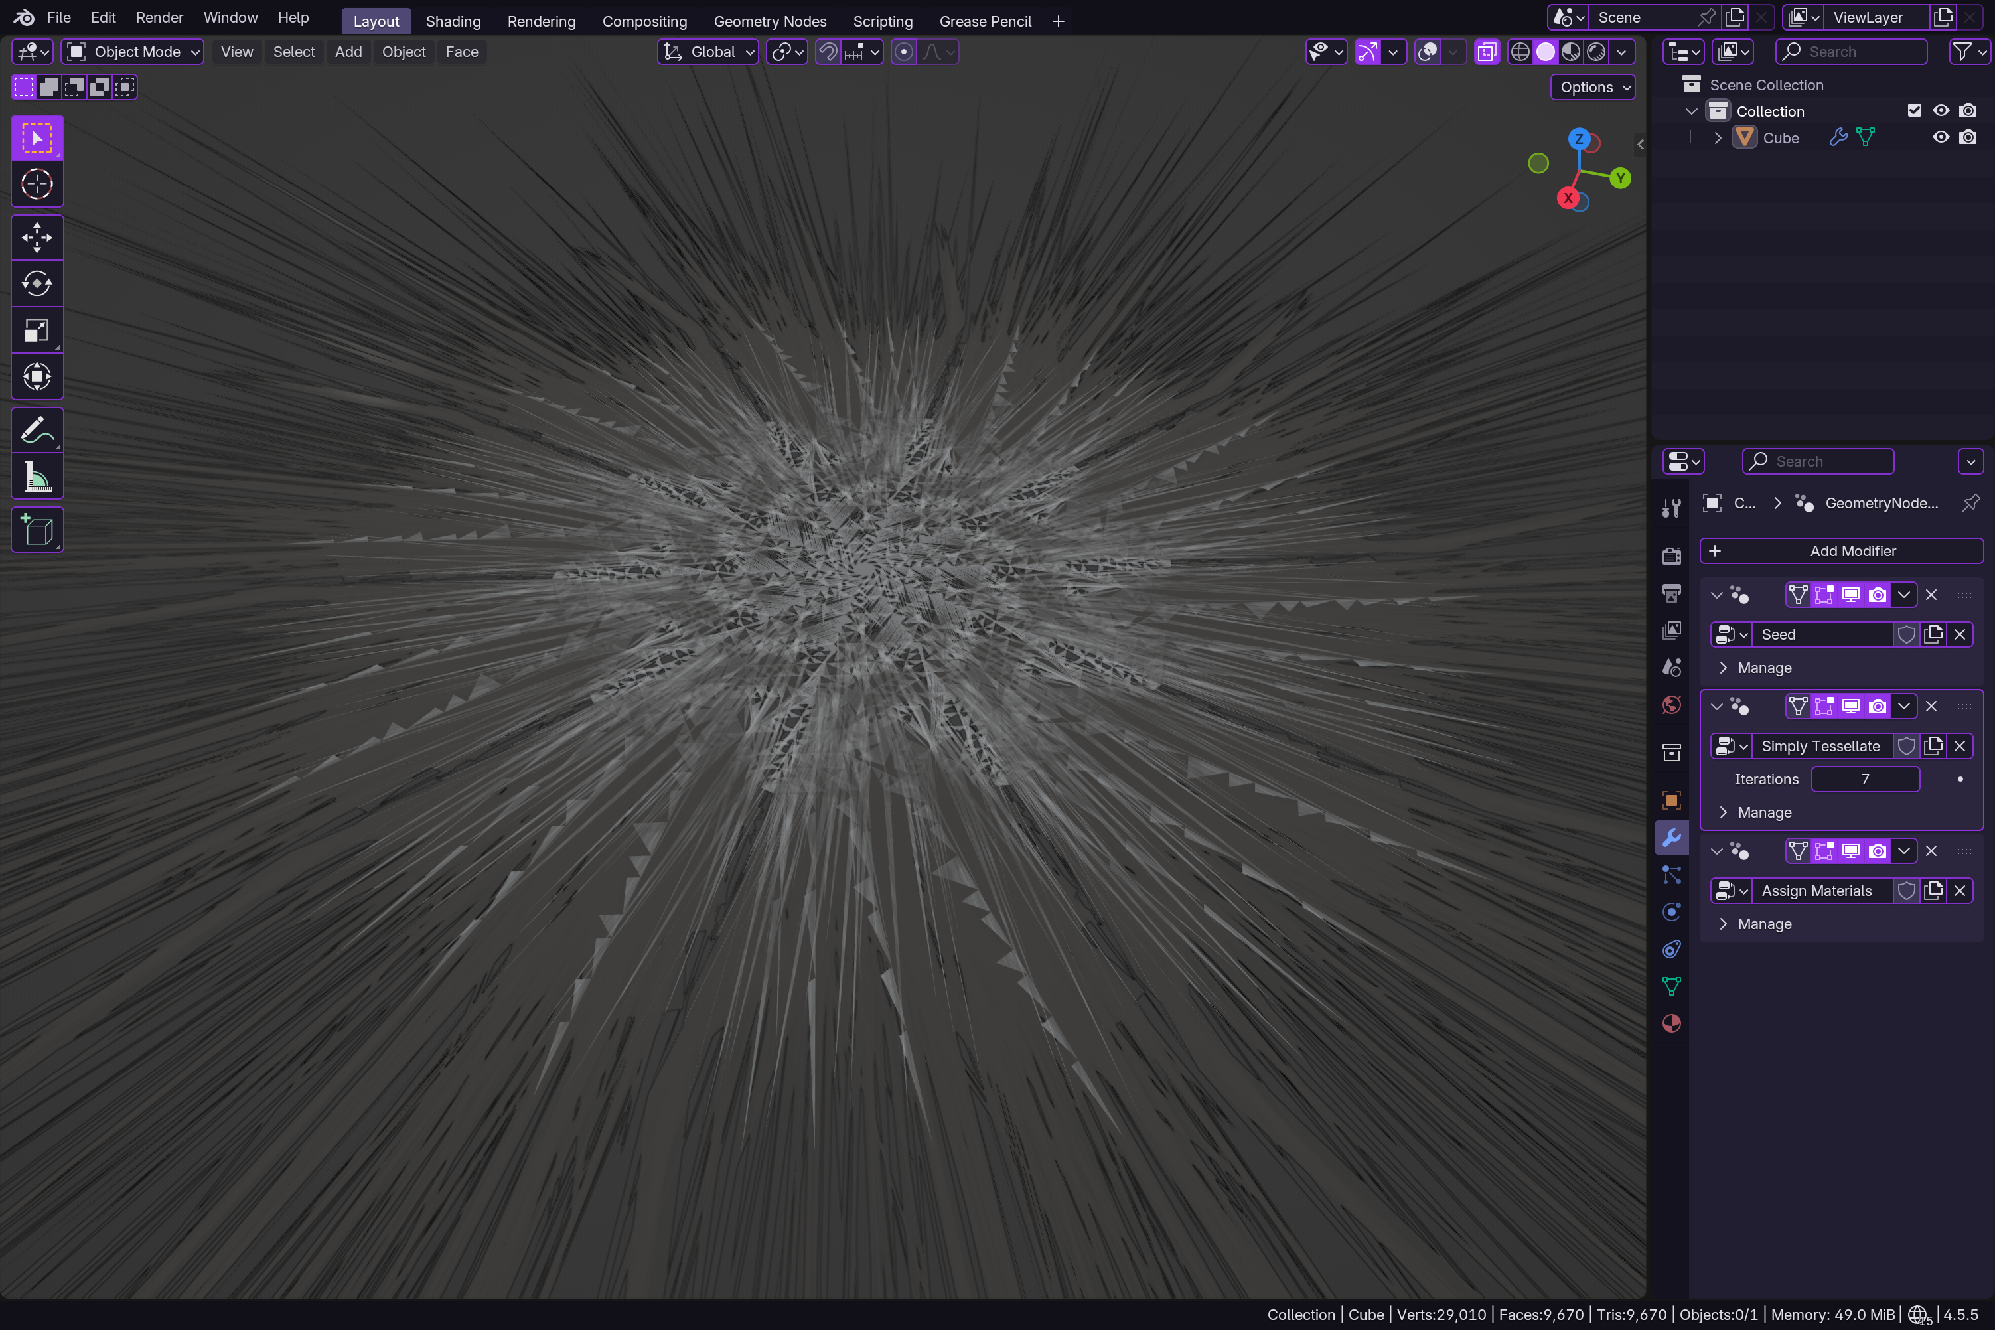Open the Physics properties tab

coord(1671,912)
